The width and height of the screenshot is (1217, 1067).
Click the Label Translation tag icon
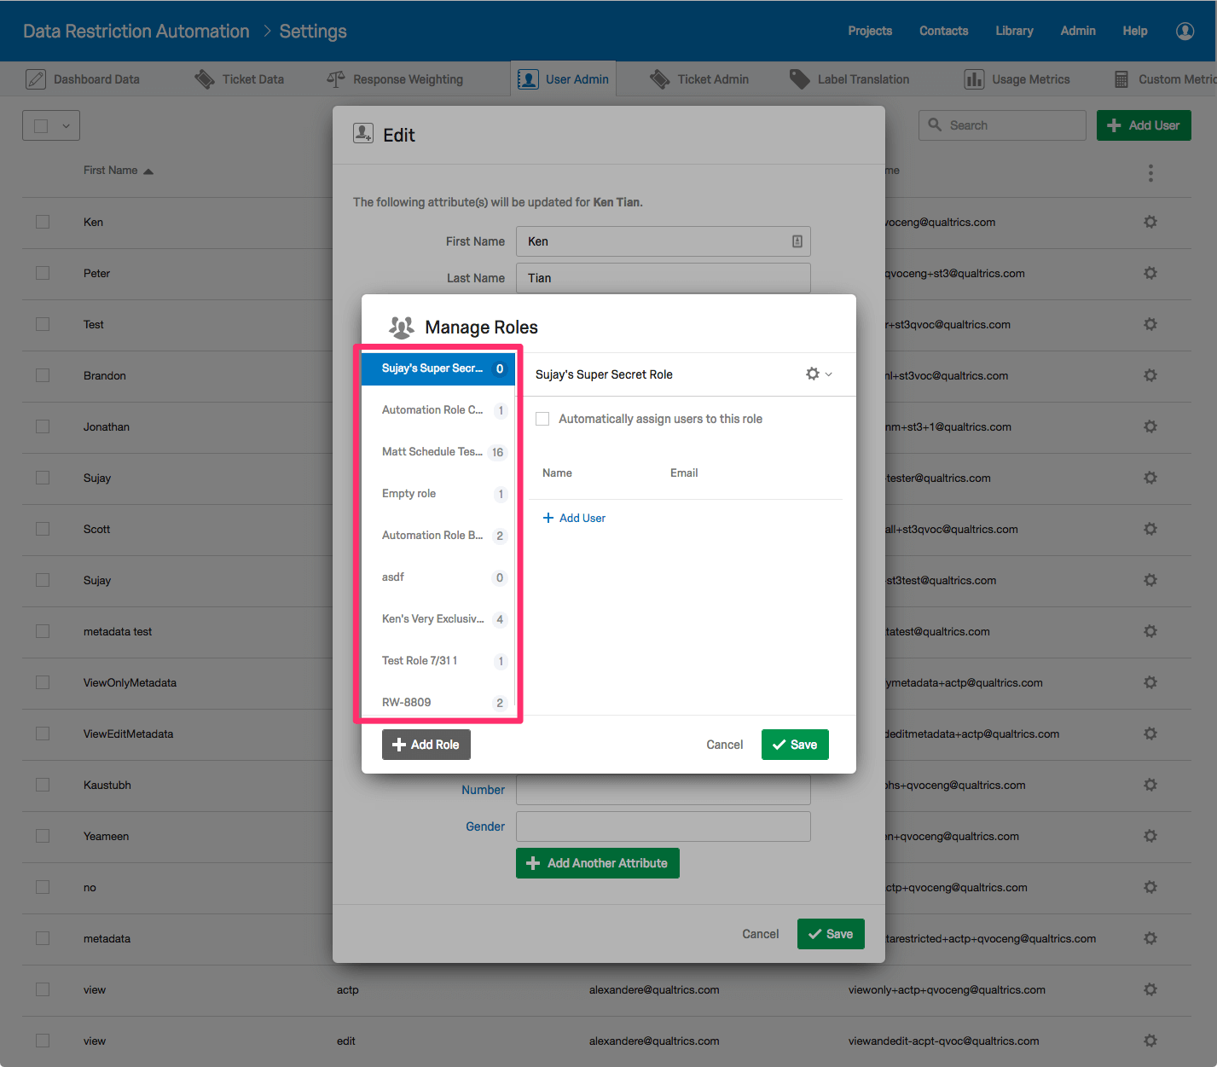coord(799,79)
